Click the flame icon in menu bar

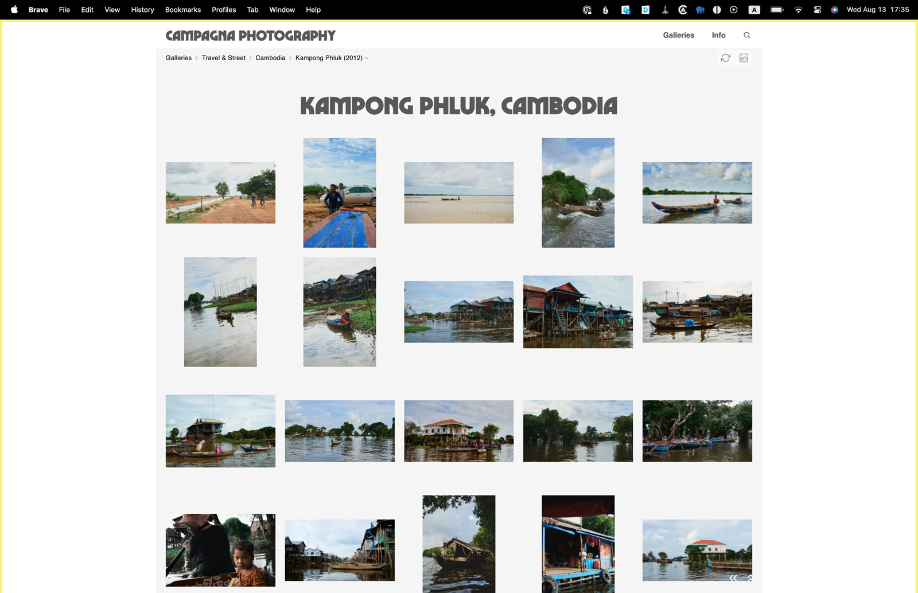coord(606,10)
